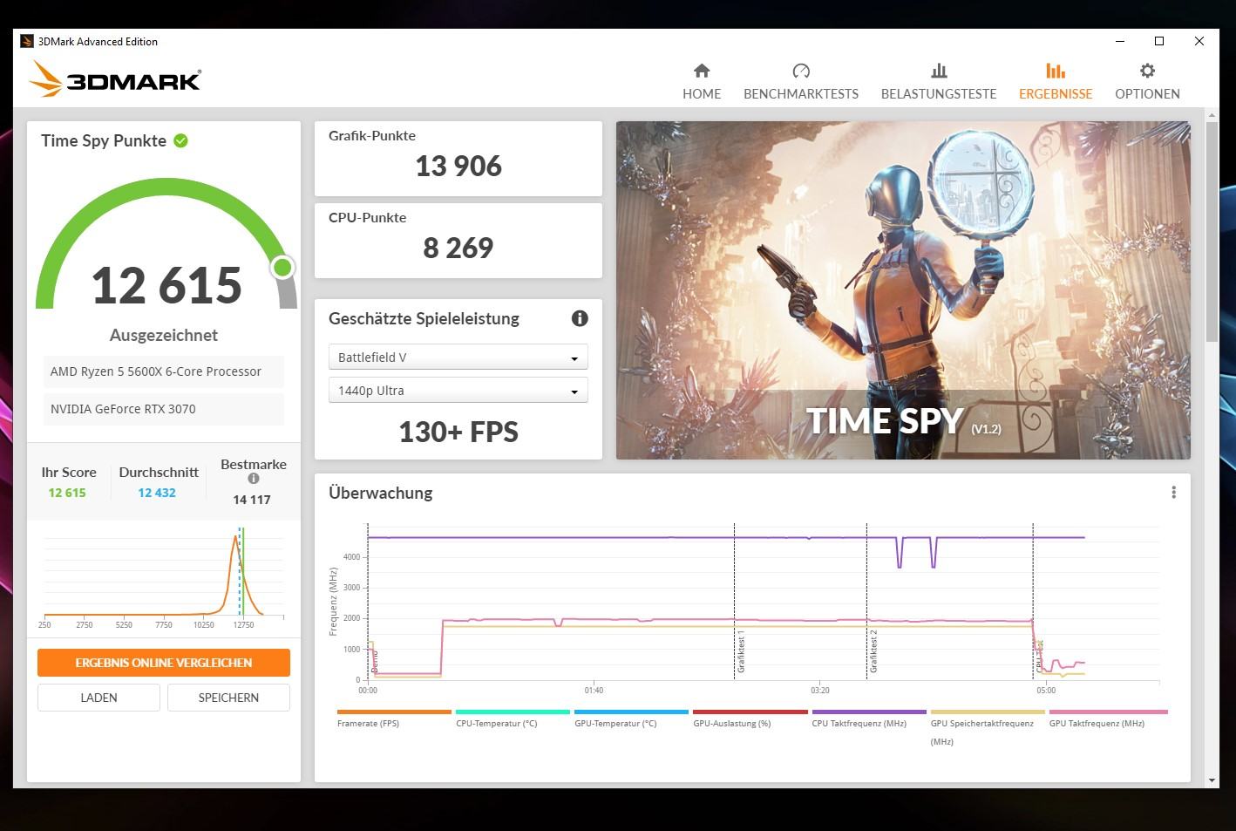This screenshot has width=1236, height=831.
Task: Click Grafik-Punkte value 13 906
Action: click(x=458, y=166)
